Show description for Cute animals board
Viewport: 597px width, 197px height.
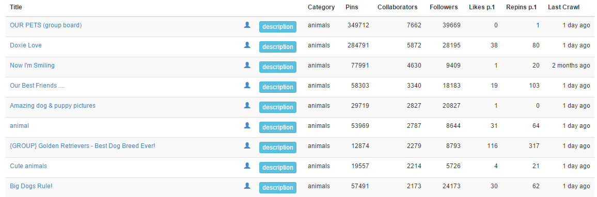(x=277, y=168)
